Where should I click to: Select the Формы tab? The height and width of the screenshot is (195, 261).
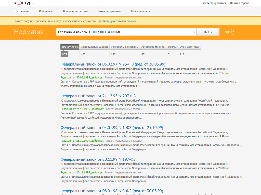(172, 47)
